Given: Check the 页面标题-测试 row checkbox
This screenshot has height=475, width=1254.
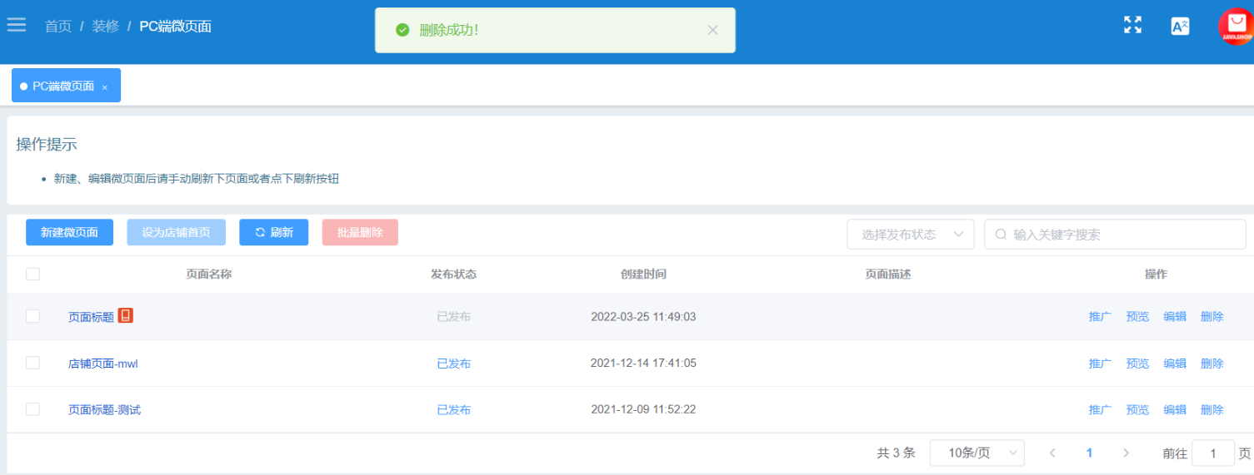Looking at the screenshot, I should [32, 409].
